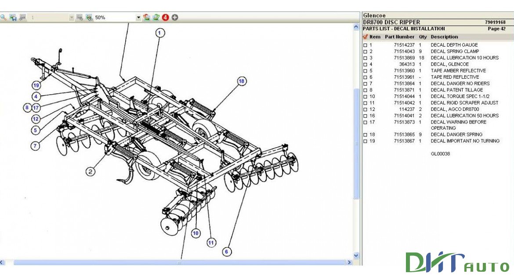514x277 pixels.
Task: Select part number 71514237
Action: coord(404,45)
